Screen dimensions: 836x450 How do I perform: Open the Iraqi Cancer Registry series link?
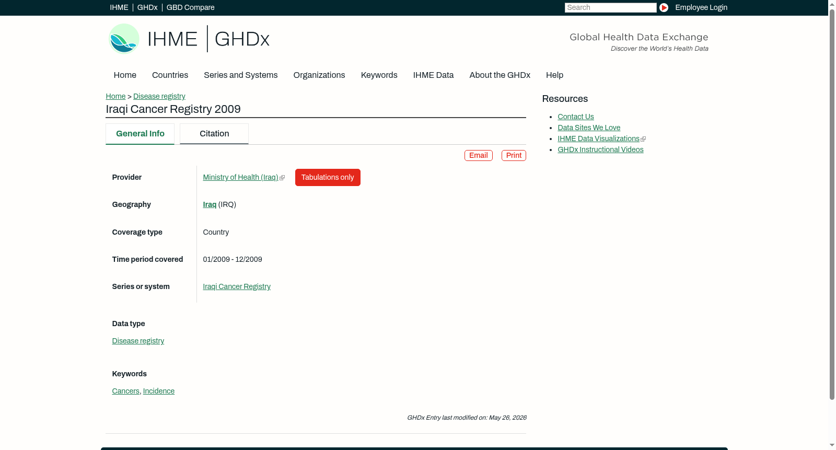pos(237,286)
